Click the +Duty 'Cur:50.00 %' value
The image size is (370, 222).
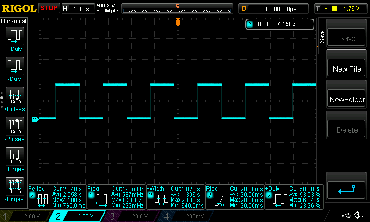(x=305, y=189)
